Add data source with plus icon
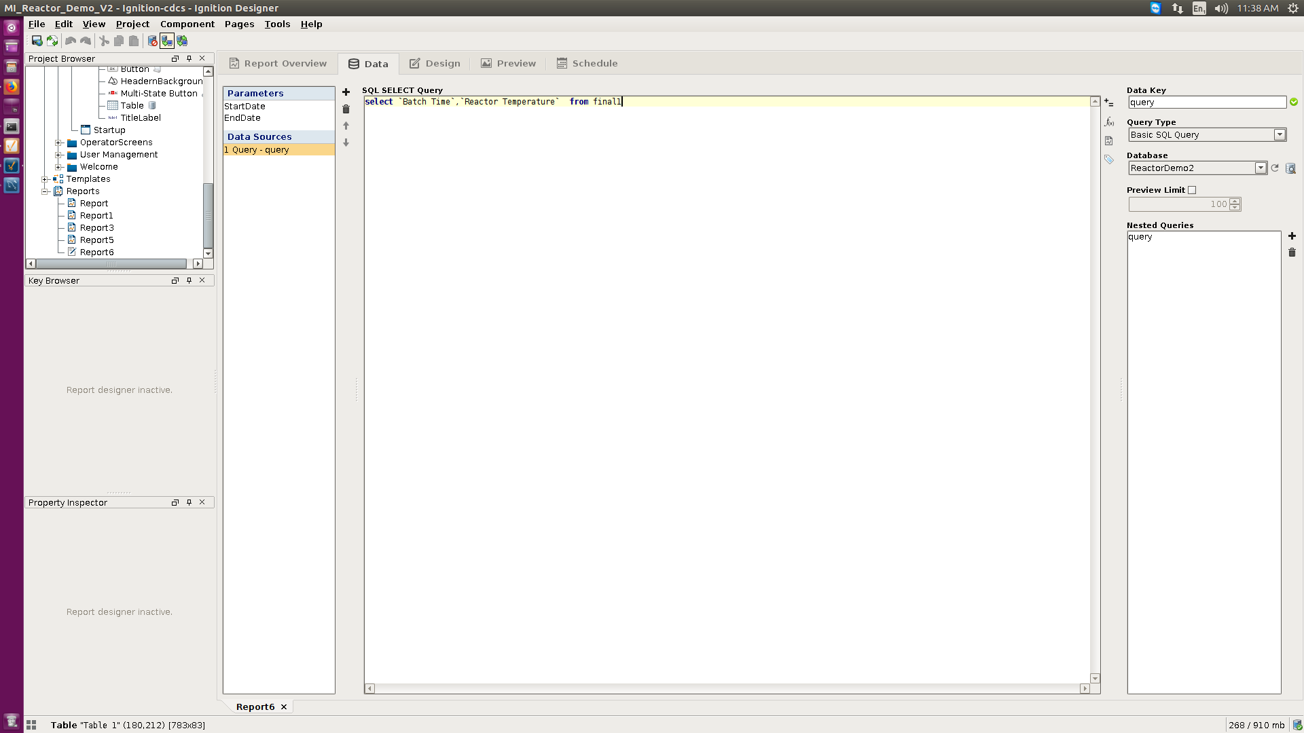The width and height of the screenshot is (1304, 733). 346,92
